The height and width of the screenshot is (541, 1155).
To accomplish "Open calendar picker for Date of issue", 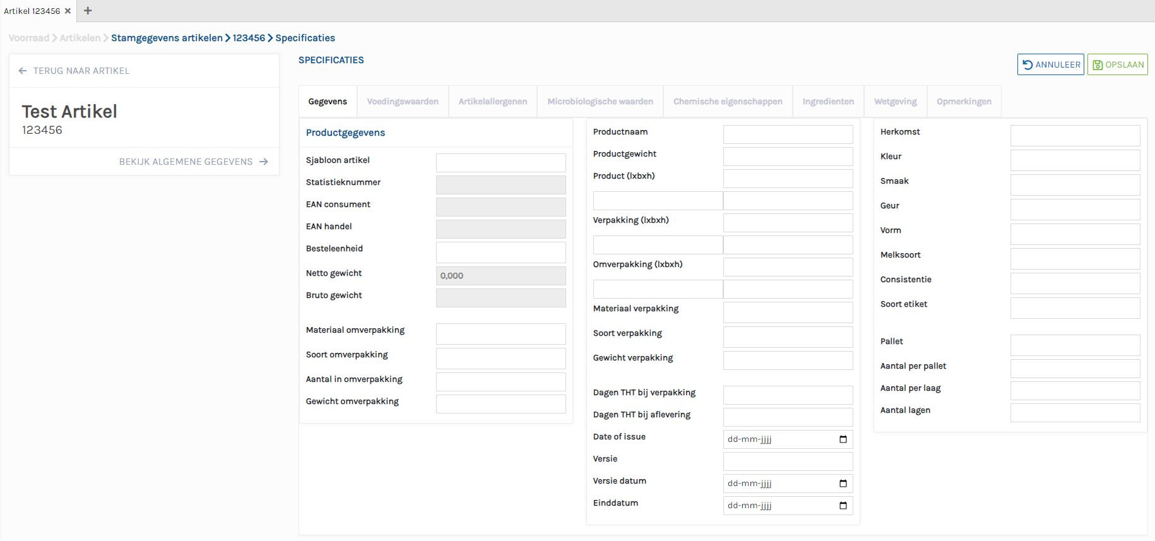I will pos(843,439).
